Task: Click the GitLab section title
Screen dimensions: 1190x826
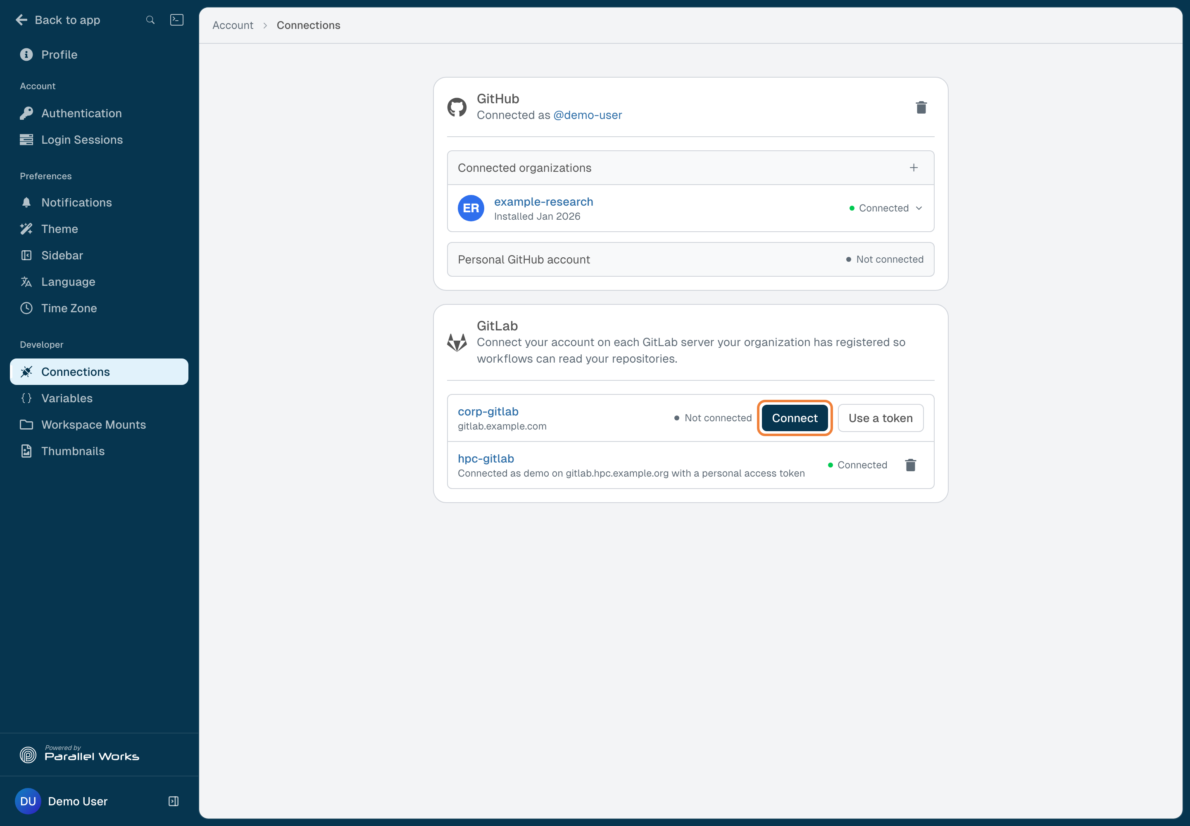Action: pos(497,325)
